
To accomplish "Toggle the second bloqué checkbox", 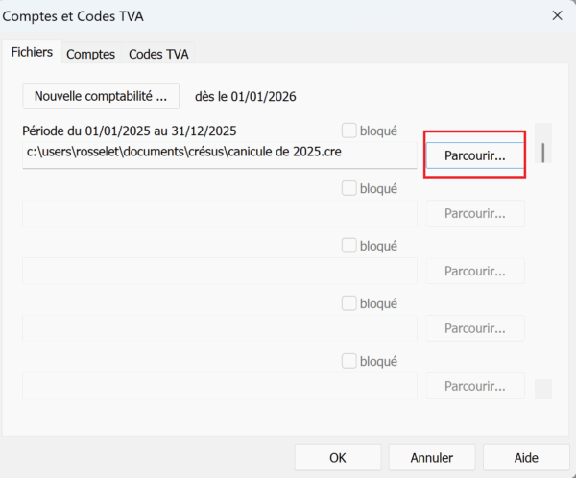I will (x=349, y=188).
